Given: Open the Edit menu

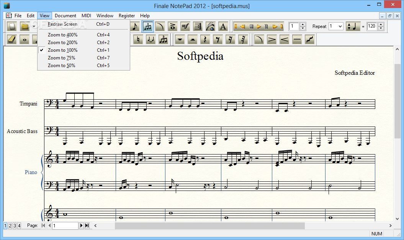Looking at the screenshot, I should point(31,15).
